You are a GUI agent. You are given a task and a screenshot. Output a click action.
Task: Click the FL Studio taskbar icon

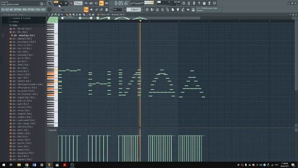click(x=49, y=165)
